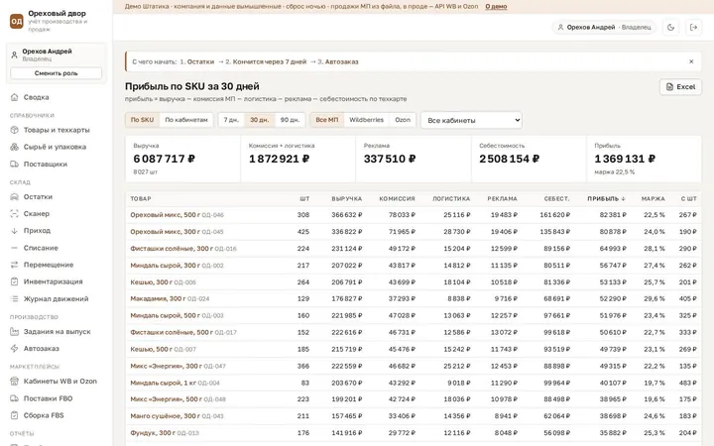Click the Поставщики truck icon
The height and width of the screenshot is (446, 714).
14,164
